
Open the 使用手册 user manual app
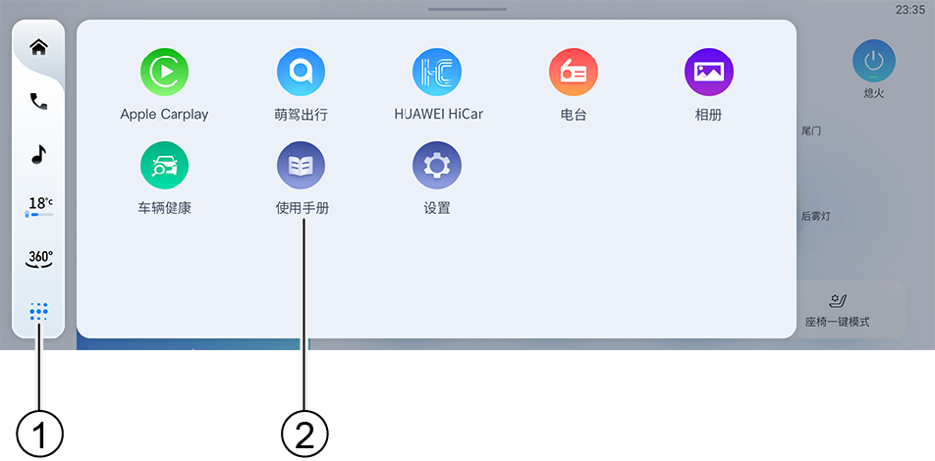coord(301,166)
